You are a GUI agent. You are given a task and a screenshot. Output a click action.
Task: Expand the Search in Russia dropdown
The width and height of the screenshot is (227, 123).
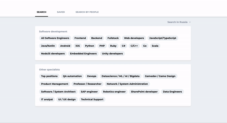click(x=179, y=22)
